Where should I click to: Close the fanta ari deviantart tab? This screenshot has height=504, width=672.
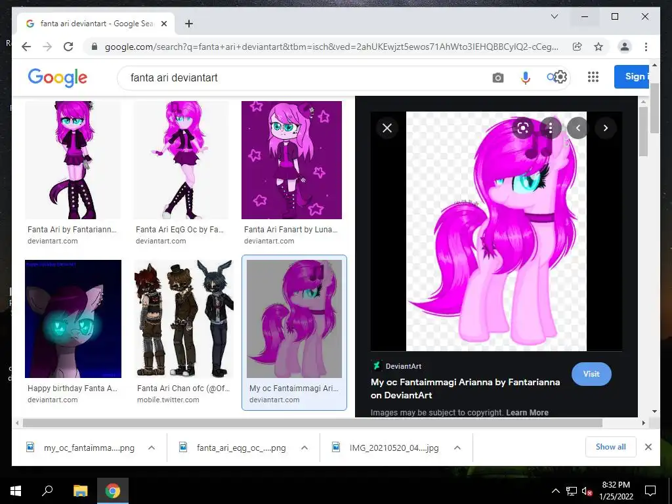point(163,24)
